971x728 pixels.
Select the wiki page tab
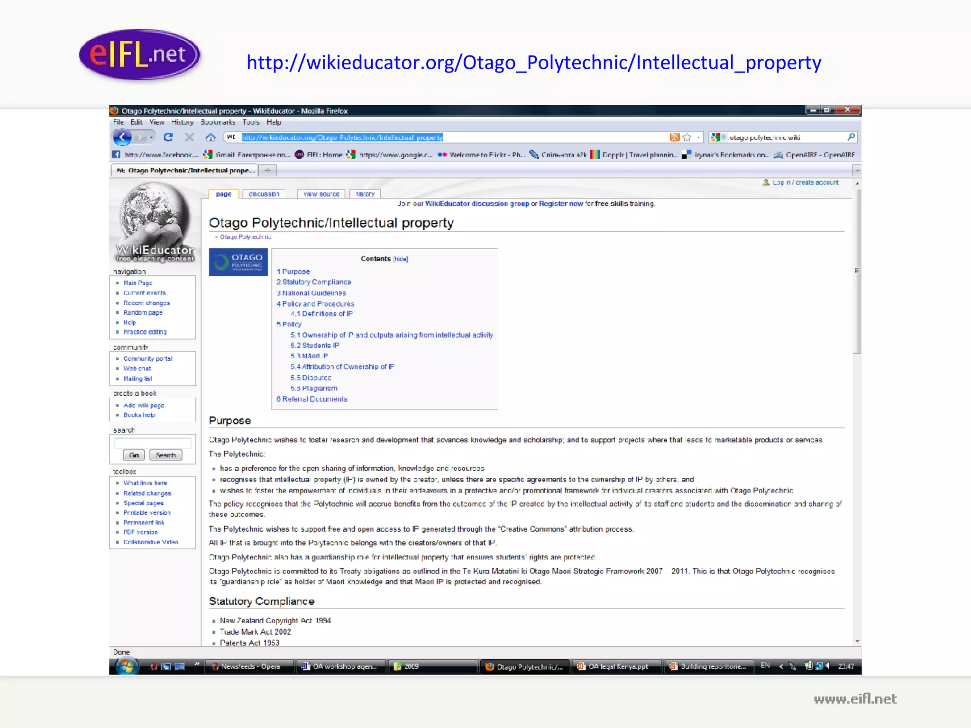(x=223, y=194)
